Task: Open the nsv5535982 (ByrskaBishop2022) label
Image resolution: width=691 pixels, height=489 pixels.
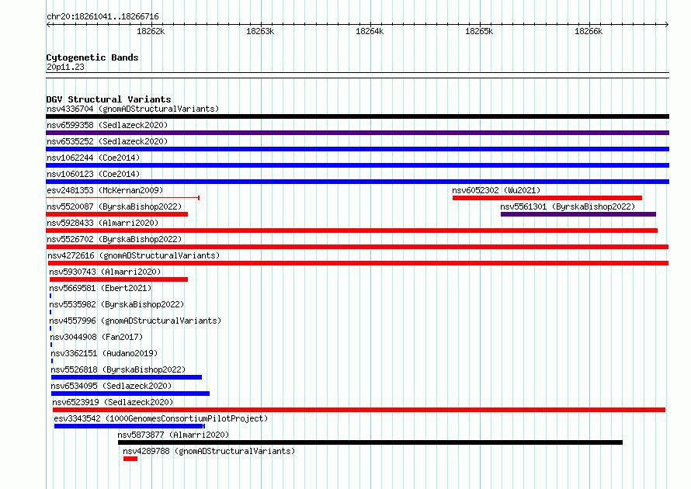Action: click(x=116, y=304)
